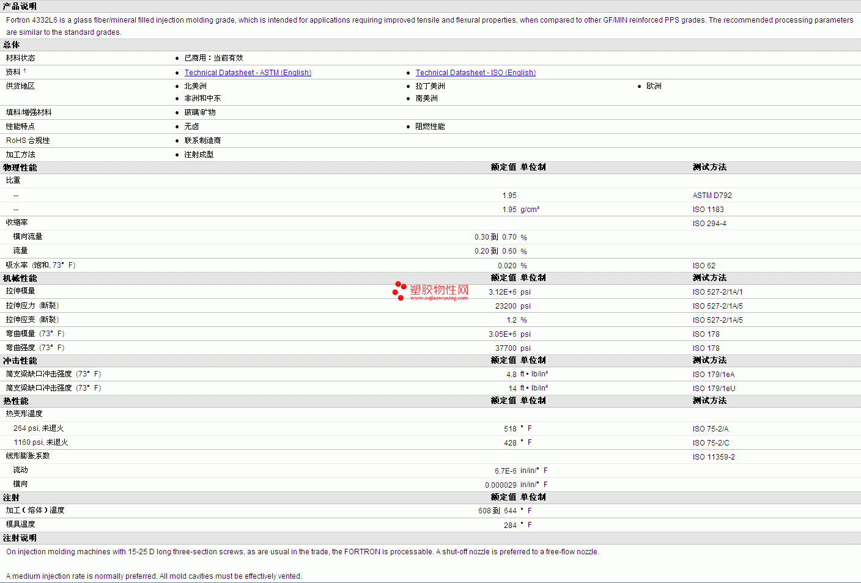Select the 比重 property label

click(13, 180)
